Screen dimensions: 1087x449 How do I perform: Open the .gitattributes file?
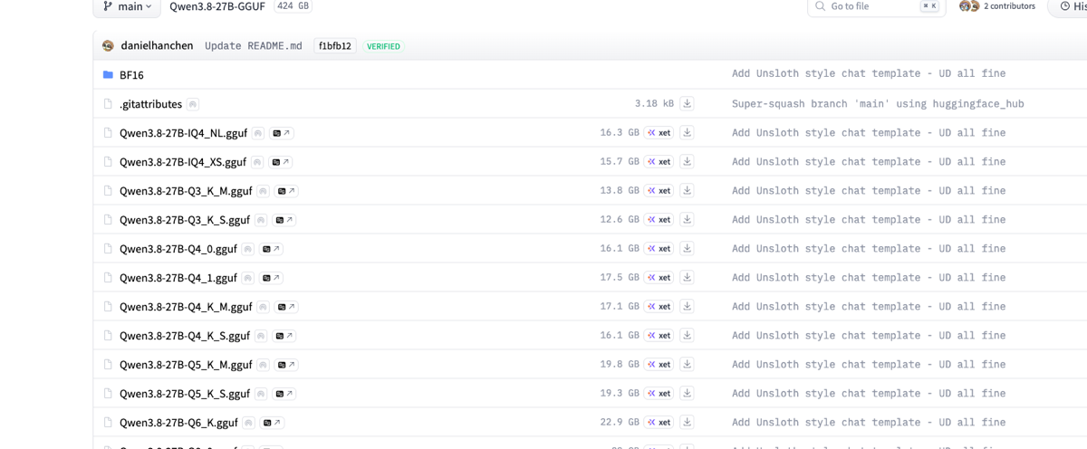[150, 104]
